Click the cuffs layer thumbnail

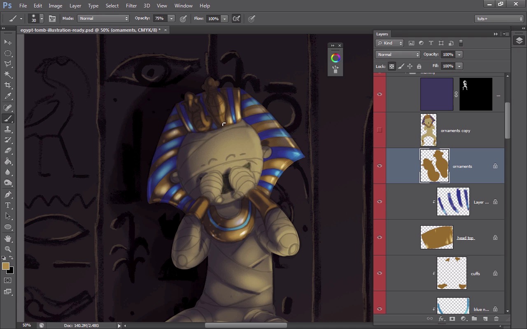point(451,273)
